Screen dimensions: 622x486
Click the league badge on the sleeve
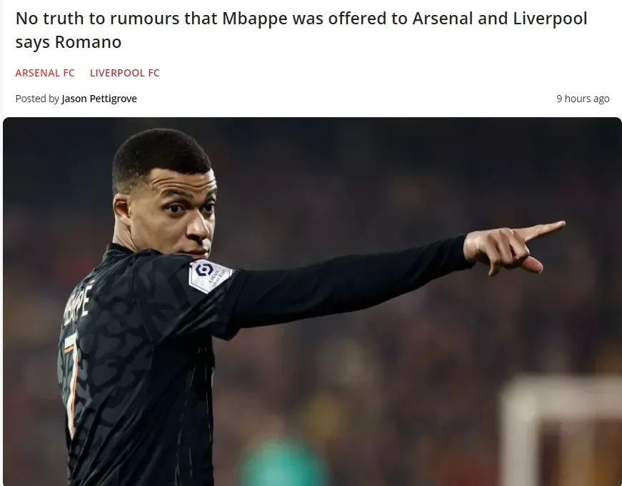point(210,275)
